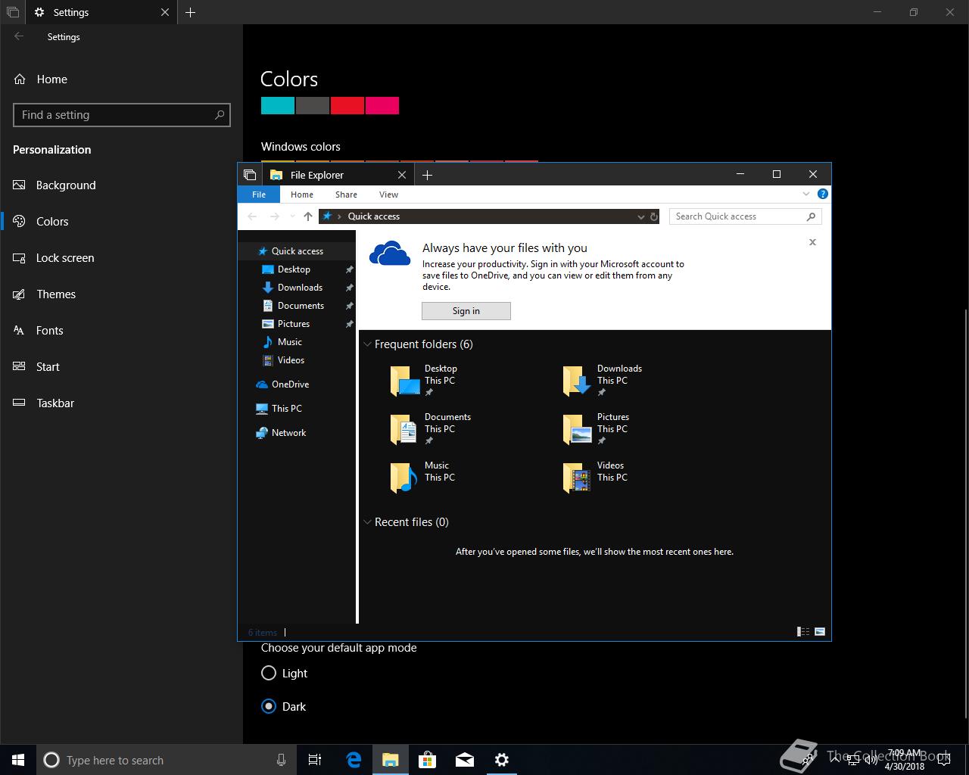Pick the teal recent color swatch
The image size is (969, 775).
tap(278, 105)
